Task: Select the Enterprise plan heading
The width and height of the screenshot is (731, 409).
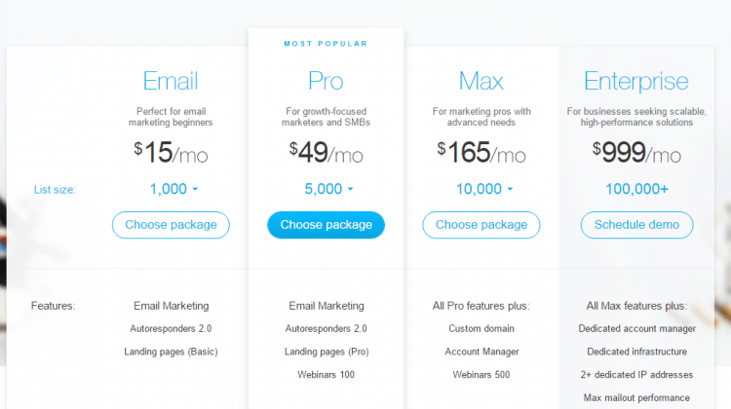Action: pos(636,82)
